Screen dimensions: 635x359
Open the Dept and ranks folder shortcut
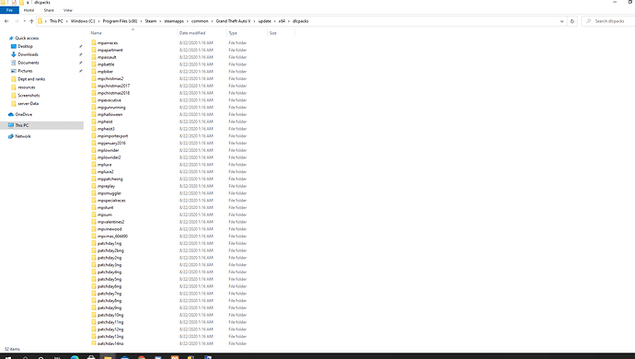coord(31,79)
